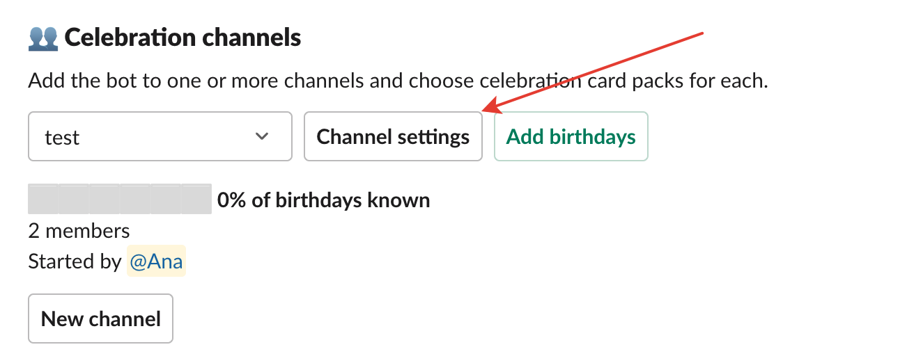Screen dimensions: 907x363
Task: Click the last grey progress bar segment
Action: coord(196,199)
